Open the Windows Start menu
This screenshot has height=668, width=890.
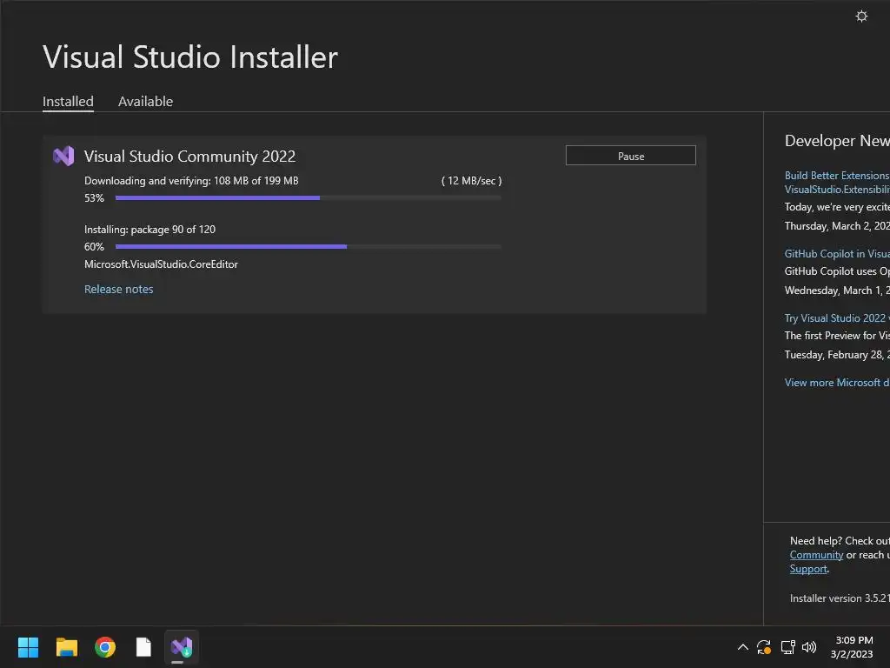[28, 647]
